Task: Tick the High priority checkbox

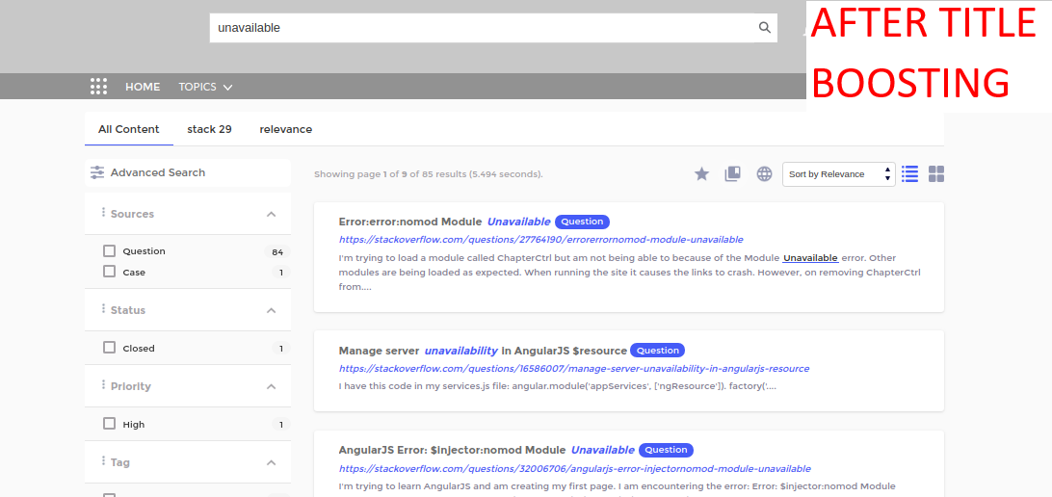Action: click(x=110, y=425)
